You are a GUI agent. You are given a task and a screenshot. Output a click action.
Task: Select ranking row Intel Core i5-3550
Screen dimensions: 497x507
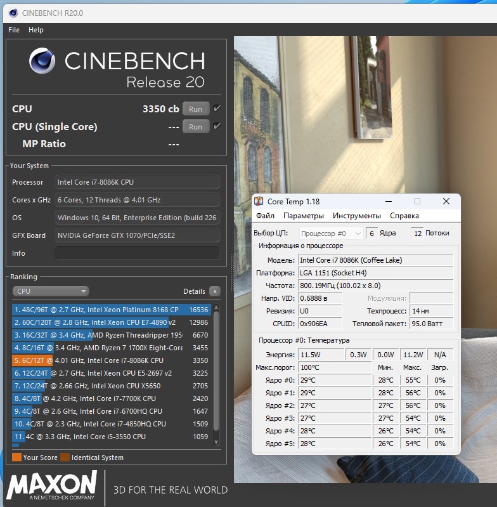coord(112,437)
